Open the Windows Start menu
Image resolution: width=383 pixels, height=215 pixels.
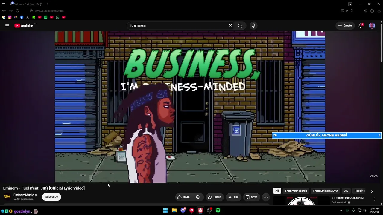[165, 211]
